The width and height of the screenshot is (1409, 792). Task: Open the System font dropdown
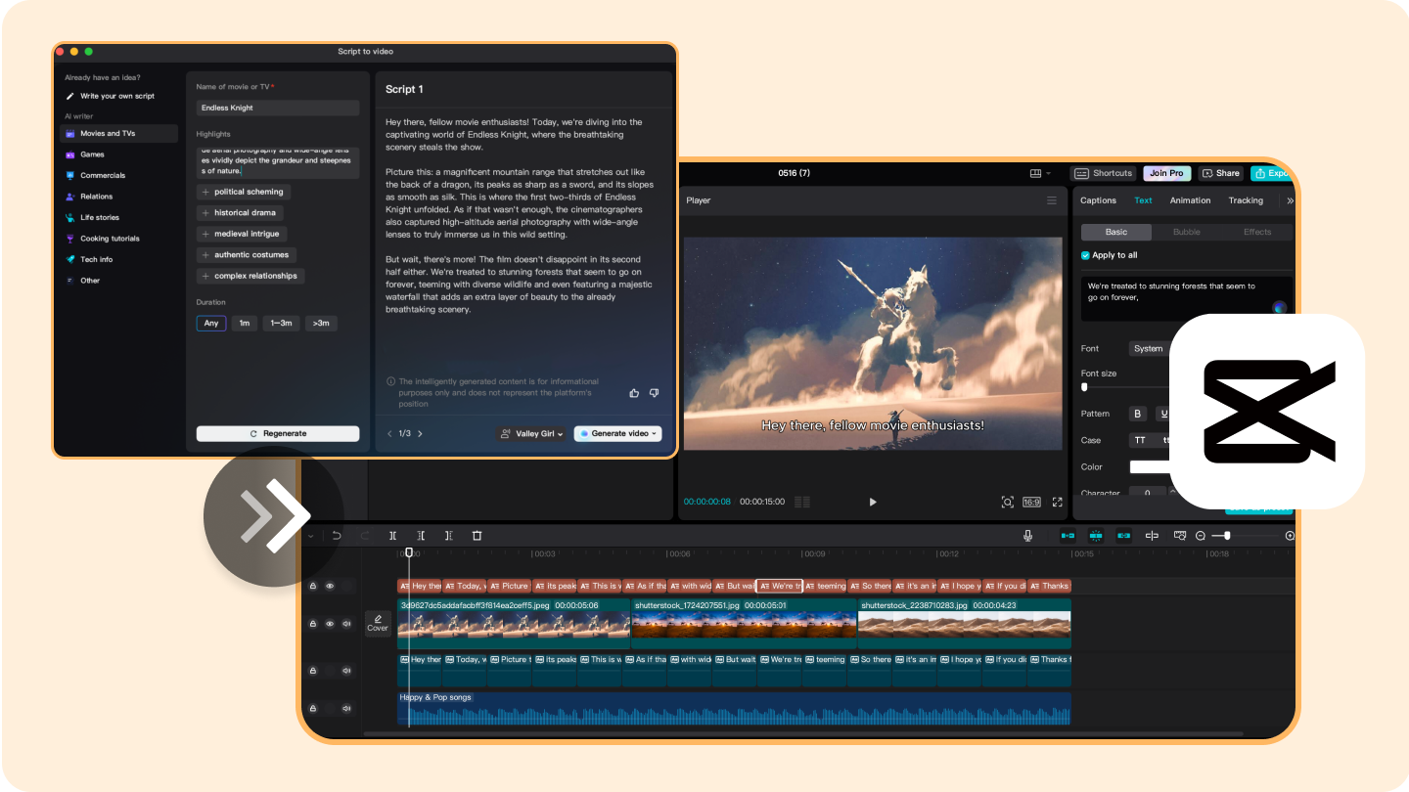(1148, 348)
